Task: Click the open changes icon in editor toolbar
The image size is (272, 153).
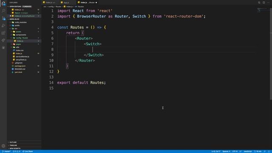Action: pyautogui.click(x=259, y=3)
